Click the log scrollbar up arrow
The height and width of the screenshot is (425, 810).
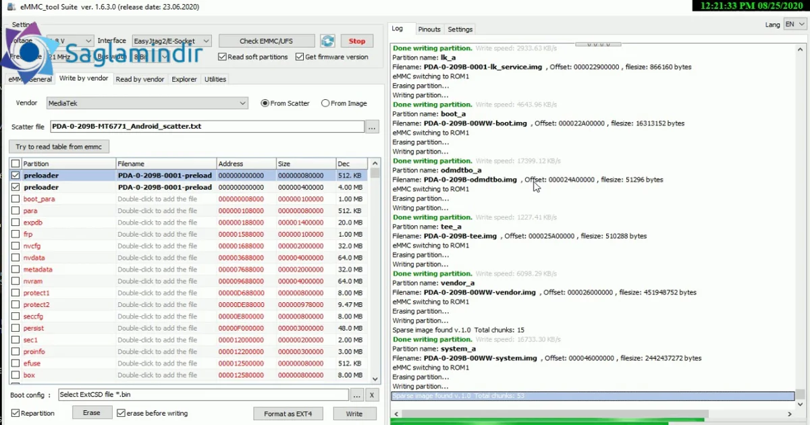coord(801,49)
